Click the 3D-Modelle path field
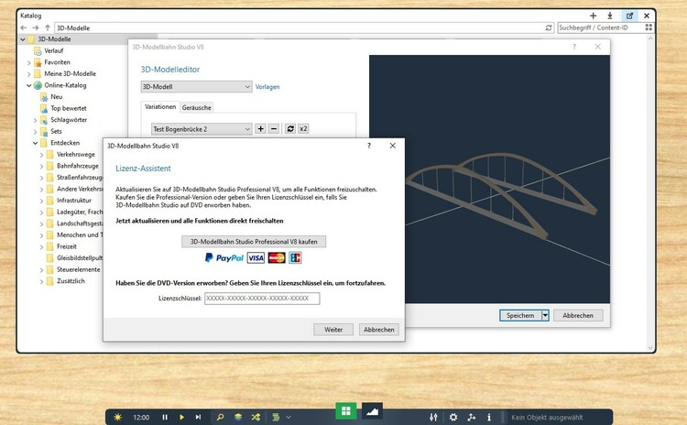 (x=300, y=27)
